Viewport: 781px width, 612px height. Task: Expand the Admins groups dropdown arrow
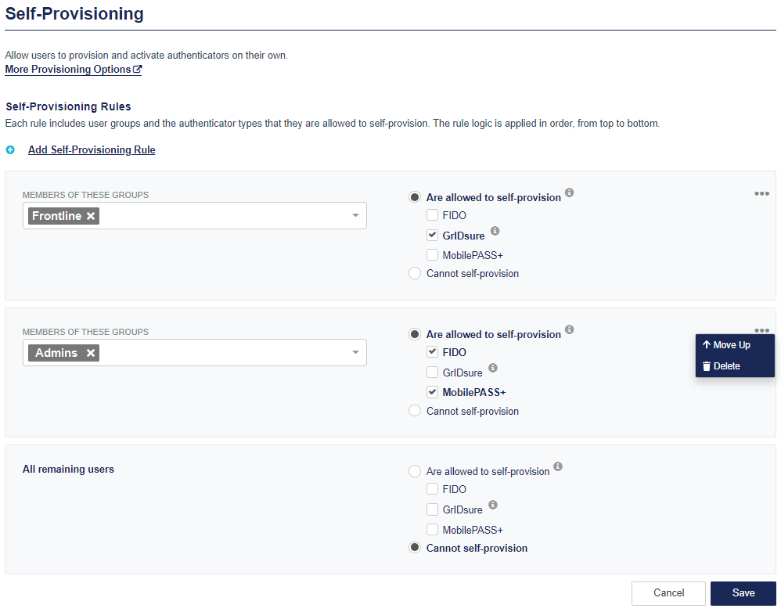click(x=355, y=353)
